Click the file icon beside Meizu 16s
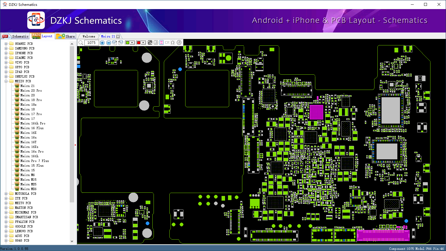The width and height of the screenshot is (446, 251). tap(17, 137)
